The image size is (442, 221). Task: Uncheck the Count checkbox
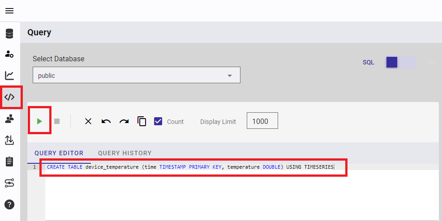[158, 121]
